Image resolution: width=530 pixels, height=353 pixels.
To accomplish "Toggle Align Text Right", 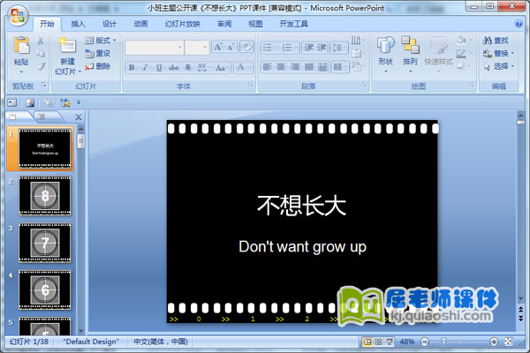I will 295,67.
